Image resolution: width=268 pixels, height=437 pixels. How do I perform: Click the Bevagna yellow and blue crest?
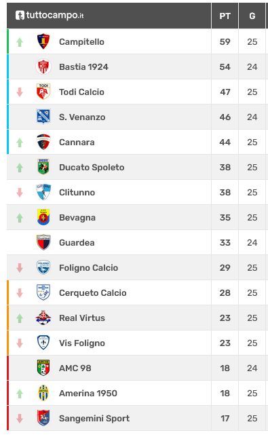tap(43, 217)
